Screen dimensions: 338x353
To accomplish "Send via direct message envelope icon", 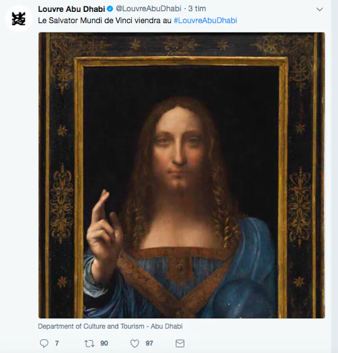I will [x=180, y=343].
